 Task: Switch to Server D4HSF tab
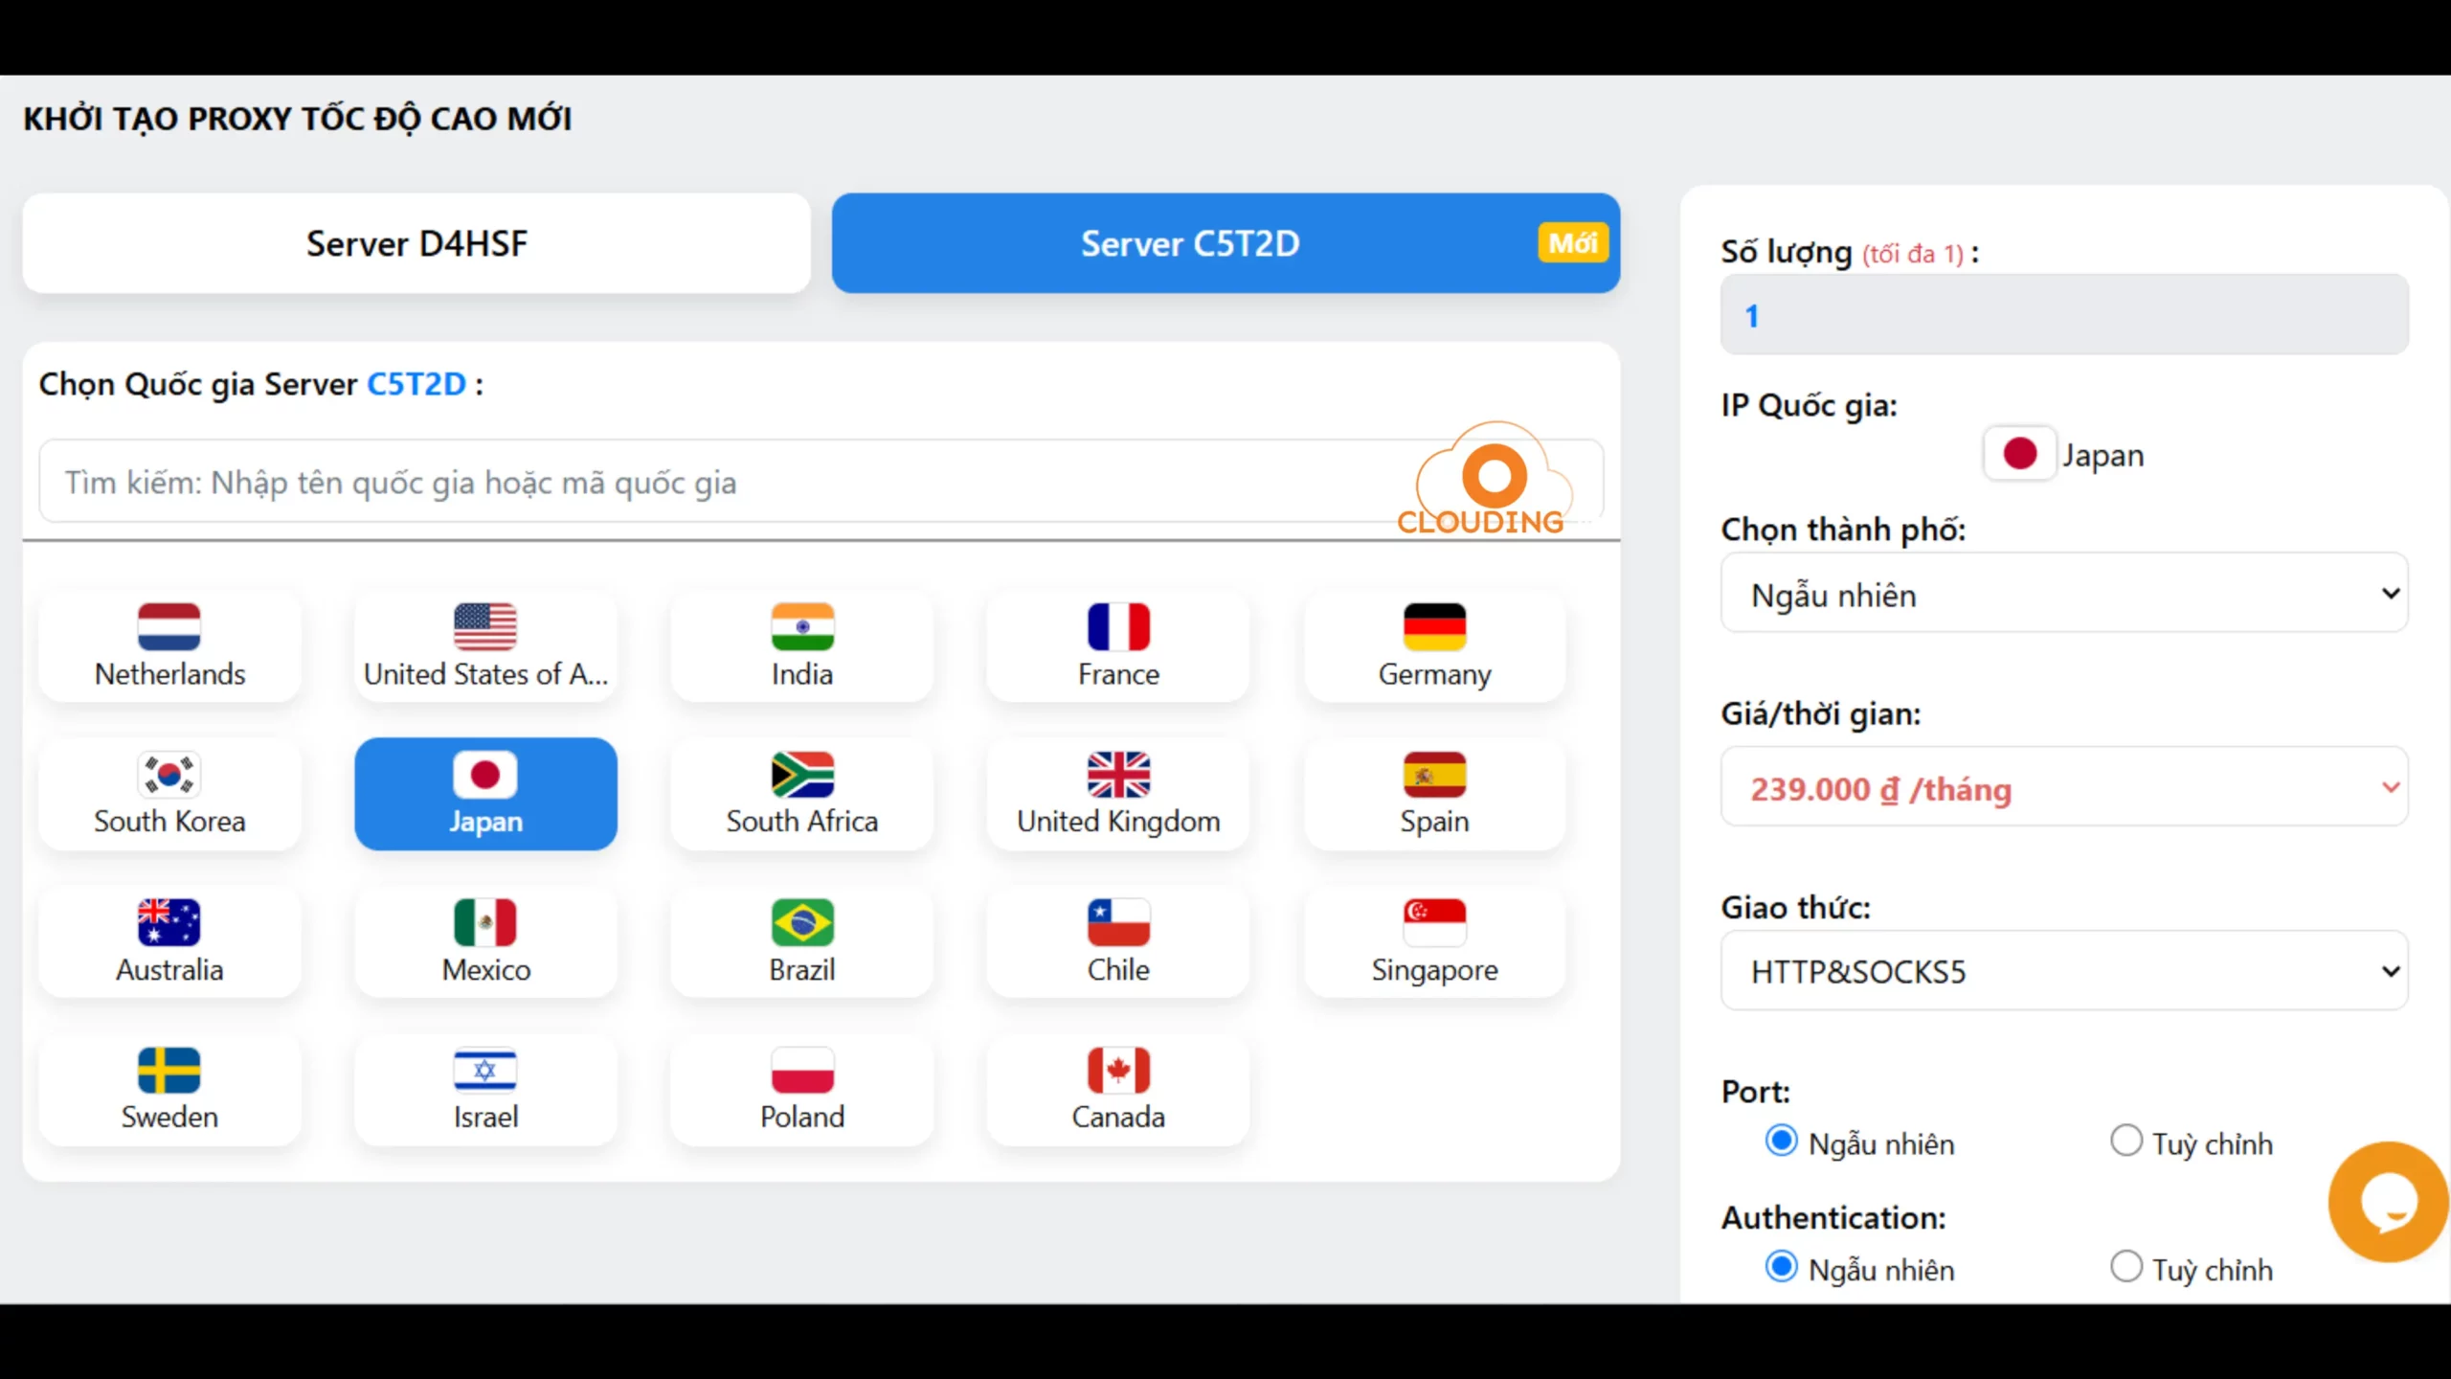point(416,243)
